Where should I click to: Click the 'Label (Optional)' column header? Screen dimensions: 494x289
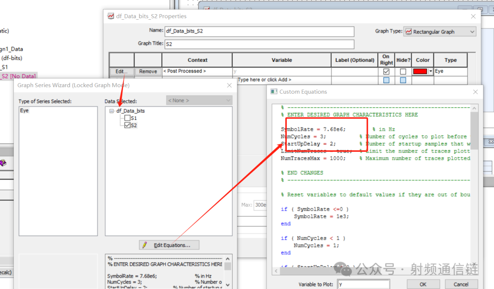[x=355, y=60]
